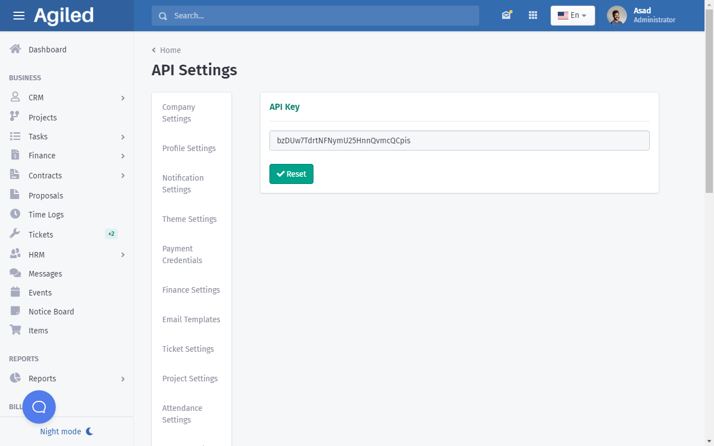Open the chat support bubble

point(39,407)
